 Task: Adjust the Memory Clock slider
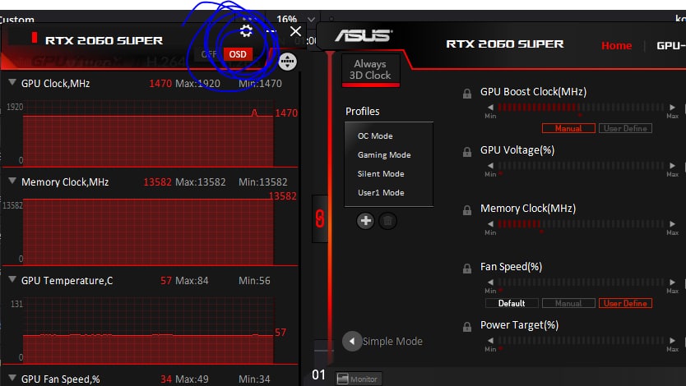[x=581, y=223]
